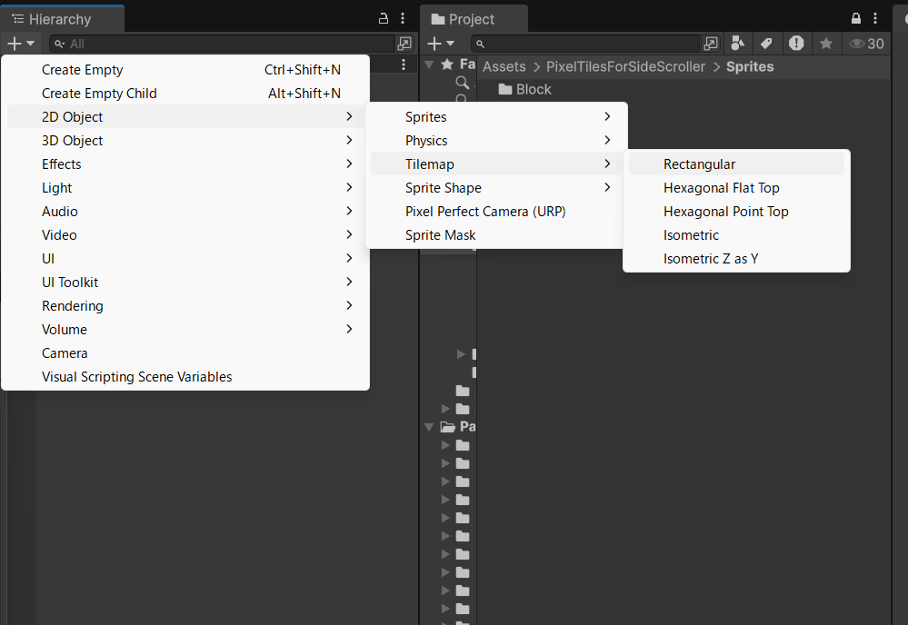Click the search by type icon in Project toolbar
The height and width of the screenshot is (625, 908).
tap(737, 43)
